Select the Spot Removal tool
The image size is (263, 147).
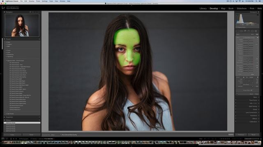coord(241,31)
